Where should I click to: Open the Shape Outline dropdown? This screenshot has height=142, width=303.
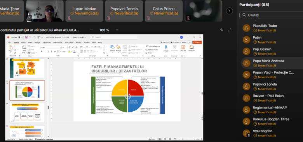tap(136, 50)
